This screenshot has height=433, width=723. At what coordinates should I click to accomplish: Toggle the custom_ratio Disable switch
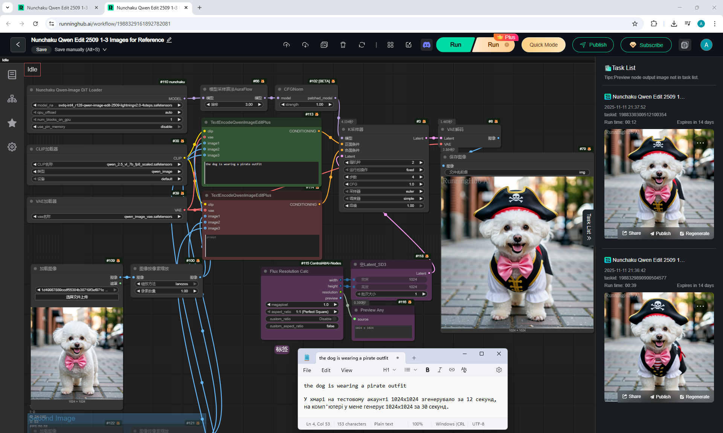click(334, 319)
